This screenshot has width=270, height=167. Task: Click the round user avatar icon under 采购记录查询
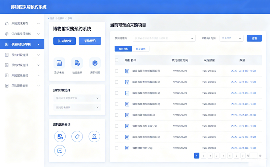94,136
